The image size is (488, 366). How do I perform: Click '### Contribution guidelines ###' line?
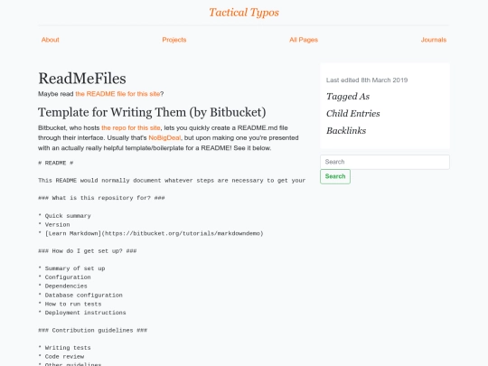pos(92,330)
